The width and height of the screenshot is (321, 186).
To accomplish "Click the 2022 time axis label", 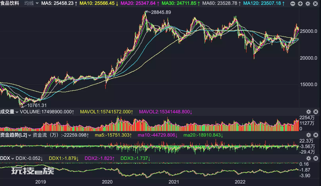I will point(240,182).
